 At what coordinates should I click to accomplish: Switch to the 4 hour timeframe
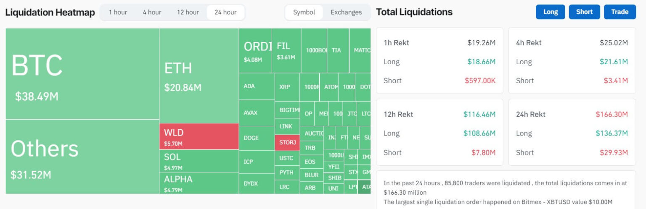click(x=152, y=12)
